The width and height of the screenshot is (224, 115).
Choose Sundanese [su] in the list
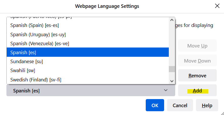click(88, 61)
